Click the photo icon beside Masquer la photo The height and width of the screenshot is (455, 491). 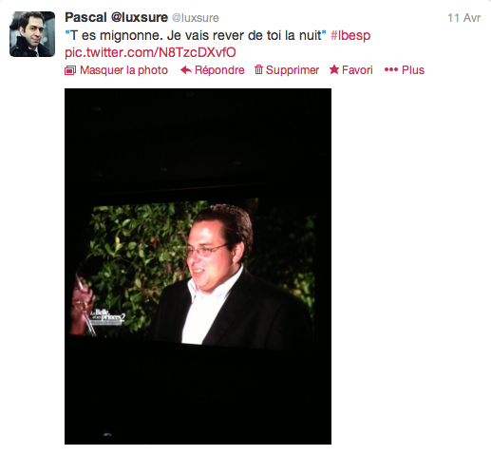[x=70, y=70]
